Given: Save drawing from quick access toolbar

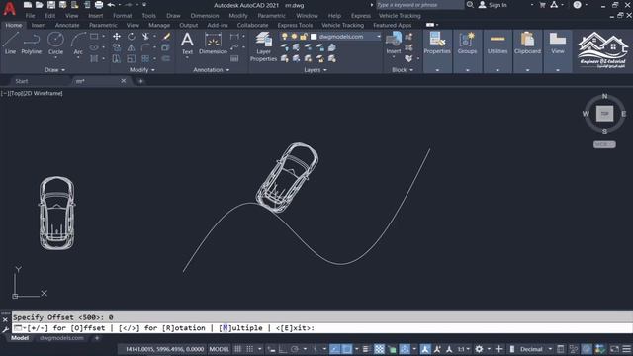Looking at the screenshot, I should point(50,5).
